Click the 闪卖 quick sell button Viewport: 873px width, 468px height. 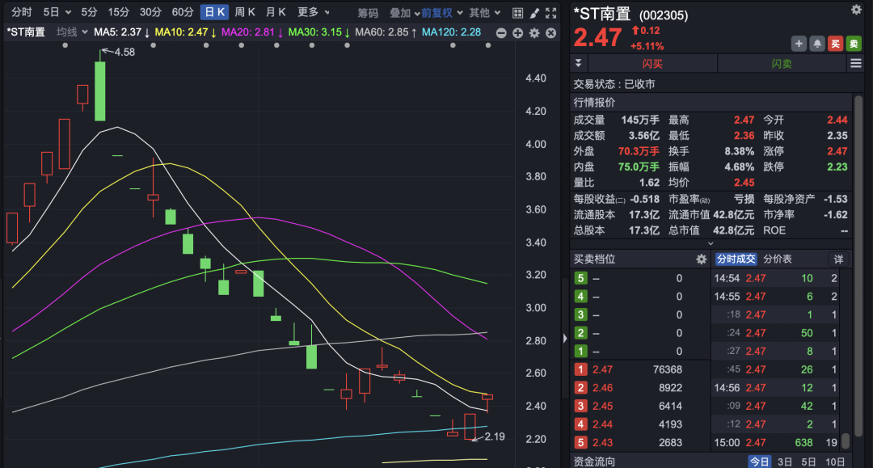(x=781, y=64)
